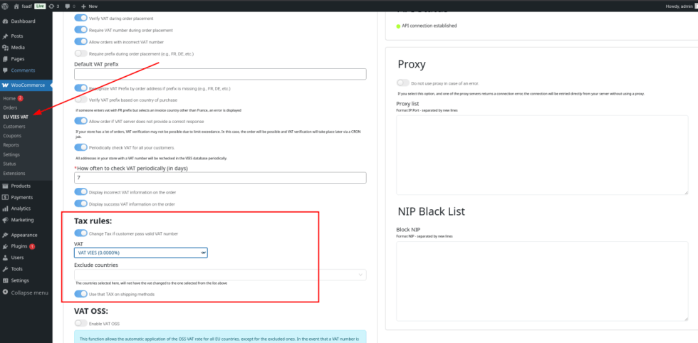This screenshot has width=698, height=343.
Task: Toggle Require VAT number during order placement
Action: (x=80, y=30)
